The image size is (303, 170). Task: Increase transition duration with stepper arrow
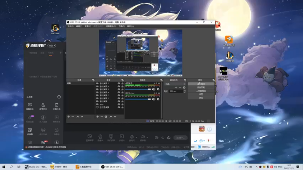[184, 90]
